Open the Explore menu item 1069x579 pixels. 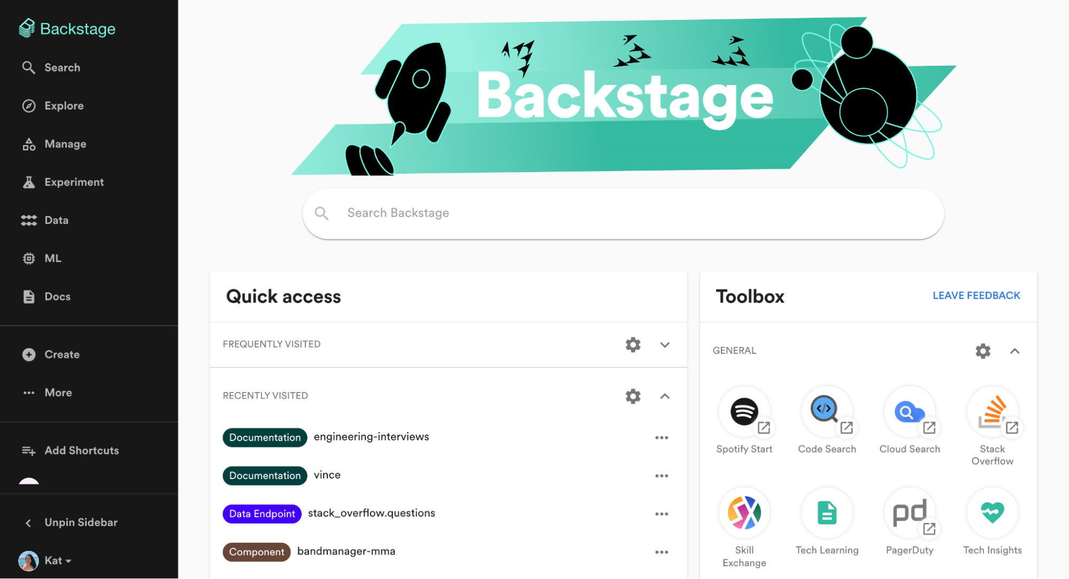point(64,105)
